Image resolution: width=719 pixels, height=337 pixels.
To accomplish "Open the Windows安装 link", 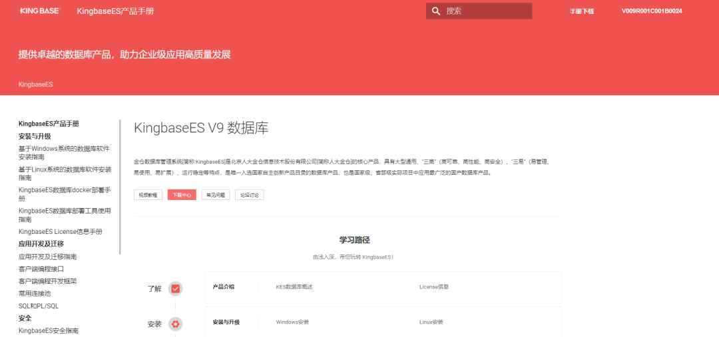I will tap(292, 322).
